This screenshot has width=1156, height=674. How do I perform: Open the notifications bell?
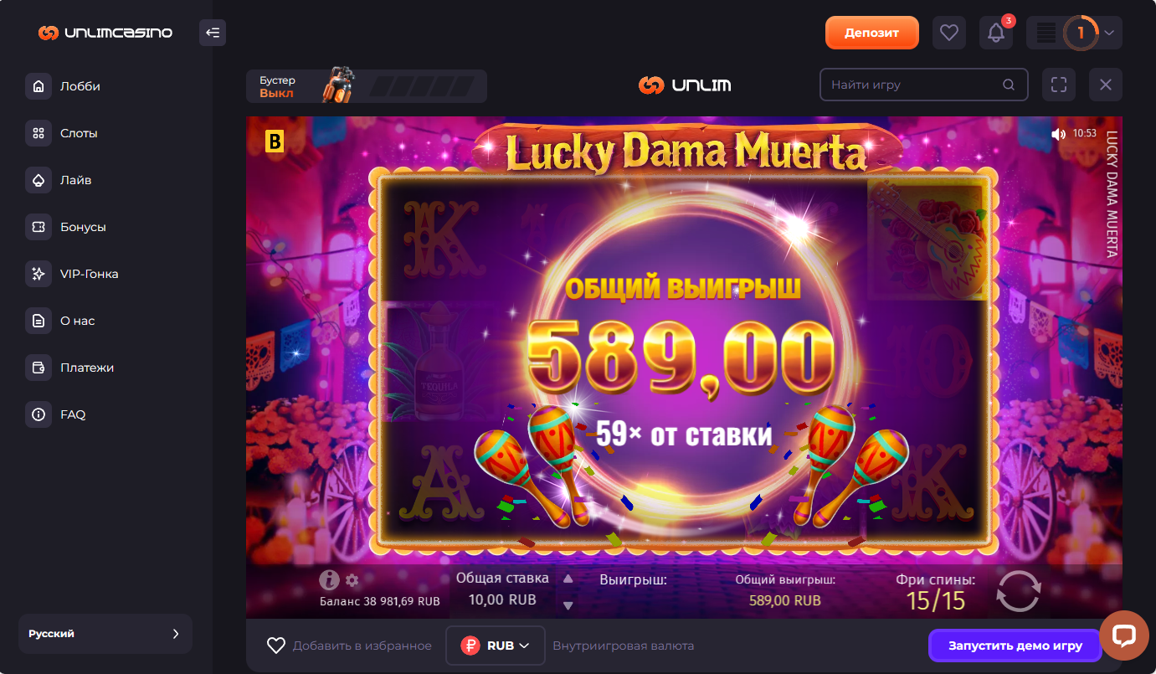pos(996,33)
